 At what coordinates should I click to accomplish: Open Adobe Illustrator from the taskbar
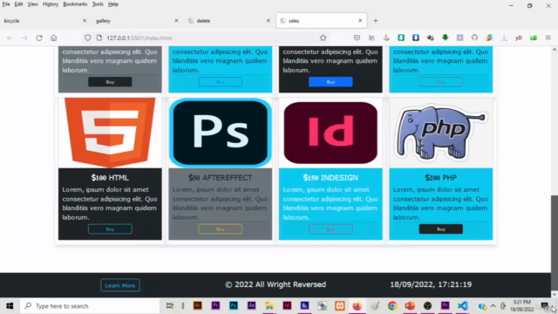(198, 306)
